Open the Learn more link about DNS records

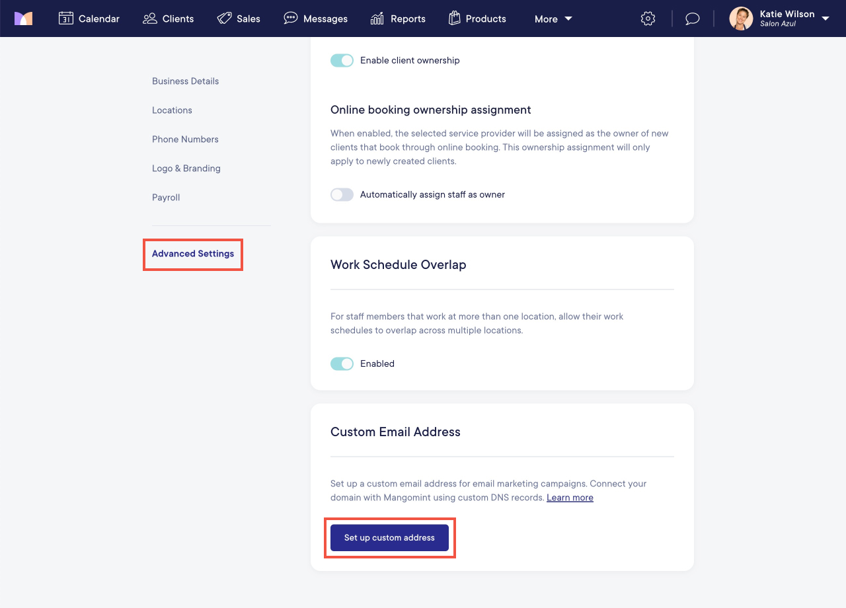pyautogui.click(x=570, y=497)
